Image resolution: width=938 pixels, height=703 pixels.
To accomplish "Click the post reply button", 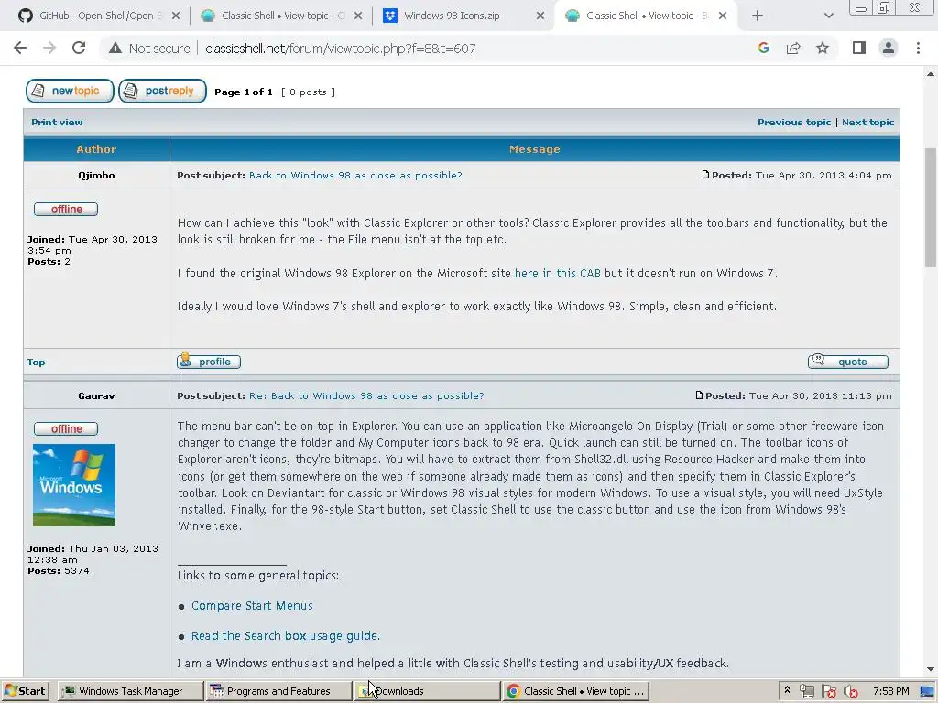I will [x=163, y=91].
